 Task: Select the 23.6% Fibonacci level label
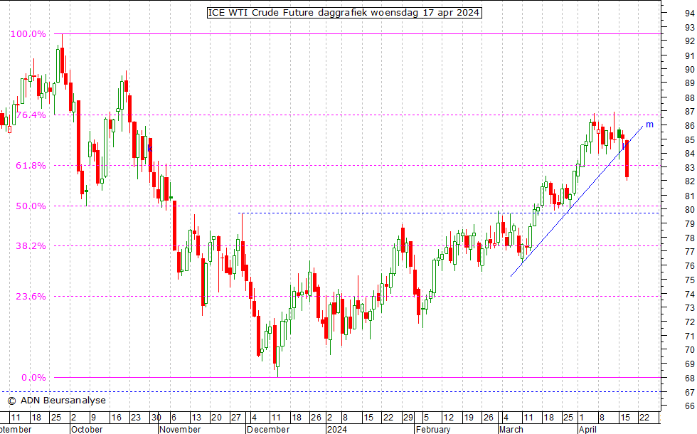tap(31, 297)
